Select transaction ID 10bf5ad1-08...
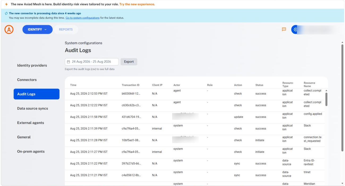 coord(131,140)
